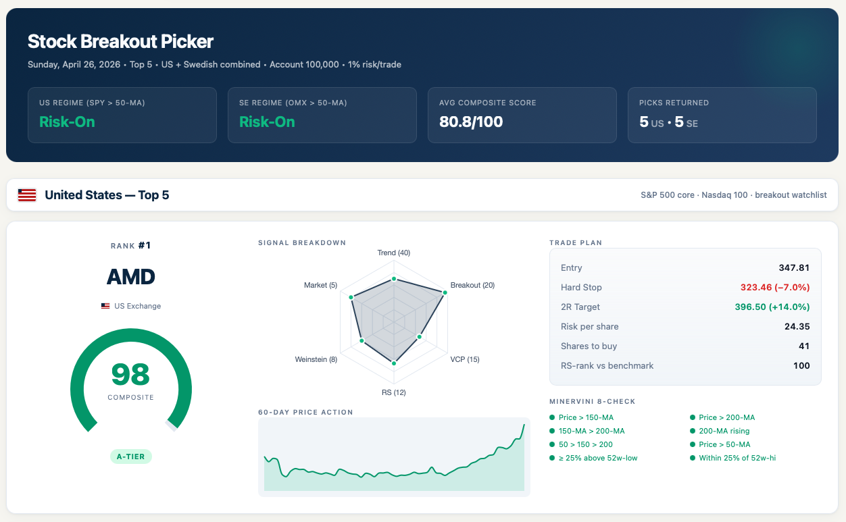Select the Avg Composite Score card

522,115
